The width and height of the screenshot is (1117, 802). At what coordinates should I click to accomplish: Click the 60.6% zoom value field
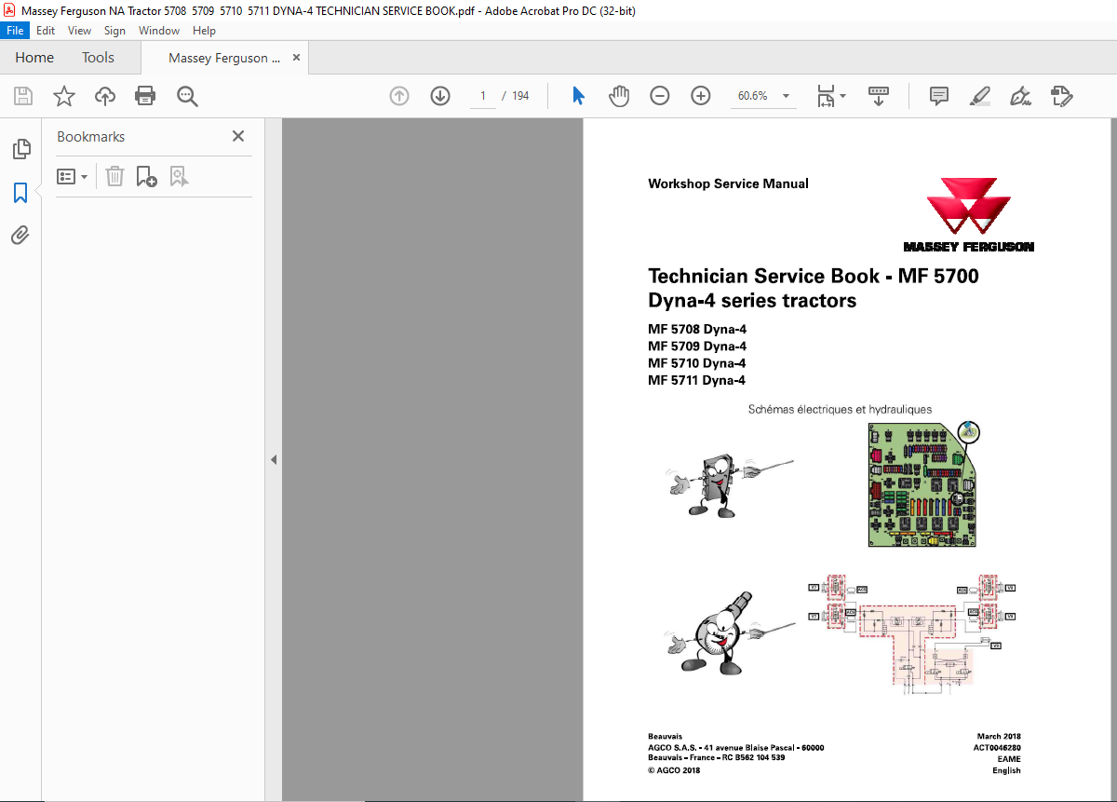pyautogui.click(x=753, y=96)
